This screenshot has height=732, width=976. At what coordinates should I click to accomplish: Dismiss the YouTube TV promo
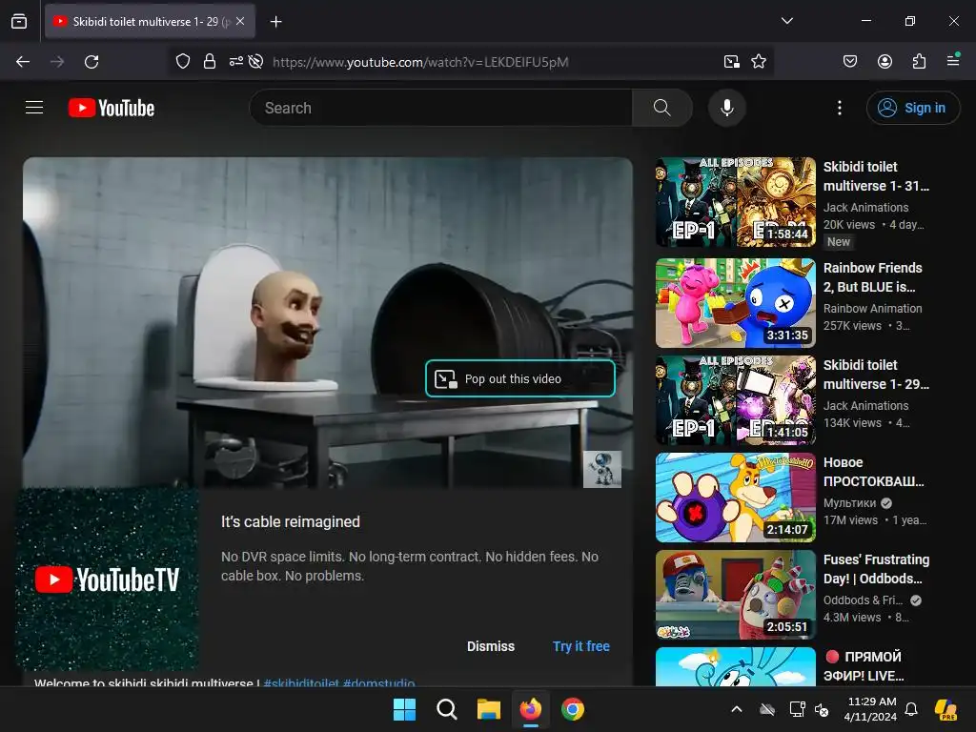point(491,646)
